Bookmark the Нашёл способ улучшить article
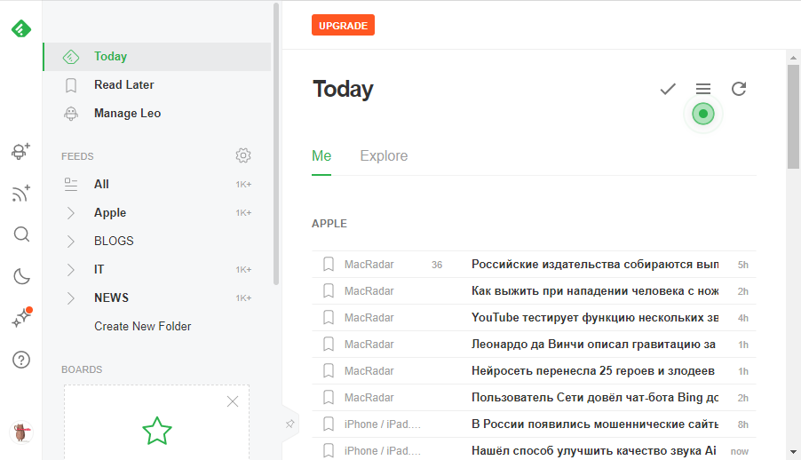Image resolution: width=801 pixels, height=460 pixels. [329, 450]
